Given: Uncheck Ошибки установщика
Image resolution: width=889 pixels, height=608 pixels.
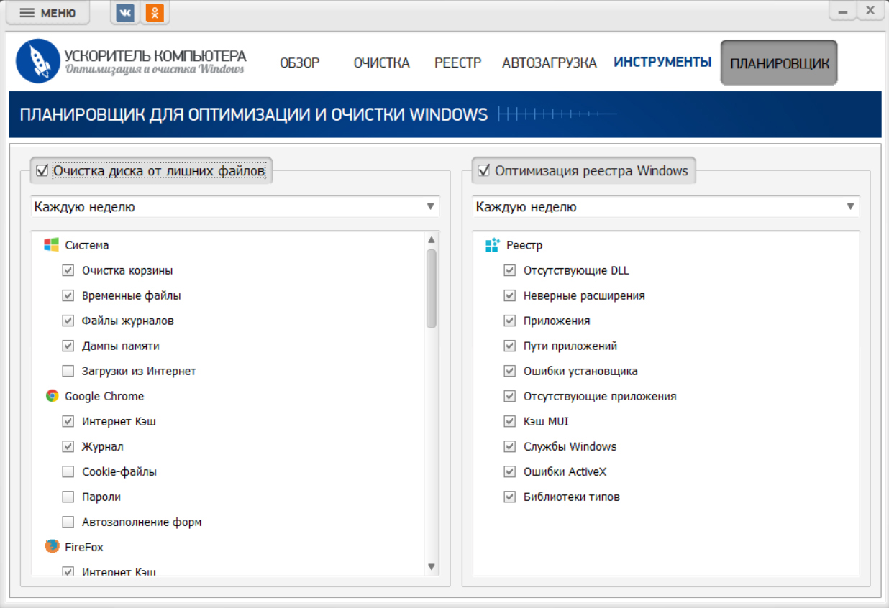Looking at the screenshot, I should tap(510, 372).
